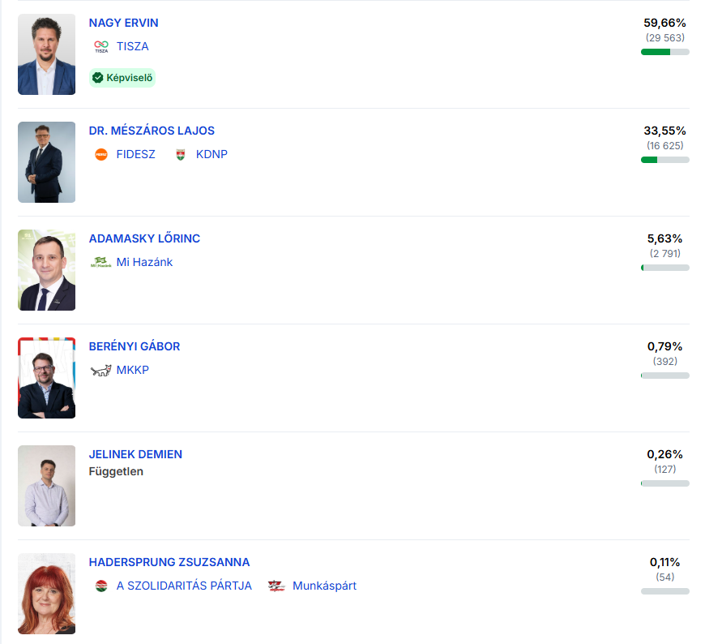The width and height of the screenshot is (705, 644).
Task: Click Haderspring Zsuzsanna's portrait photo
Action: tap(46, 594)
